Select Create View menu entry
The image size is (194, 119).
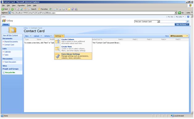[73, 49]
